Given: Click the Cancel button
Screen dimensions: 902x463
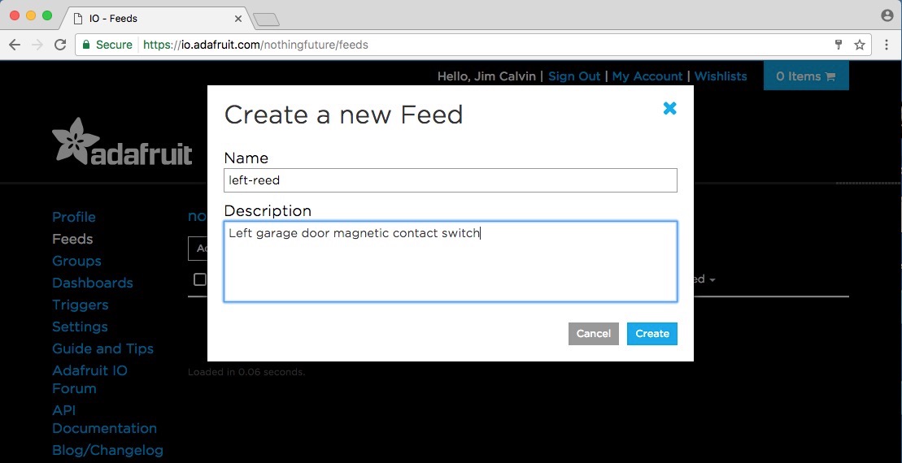Looking at the screenshot, I should (593, 334).
